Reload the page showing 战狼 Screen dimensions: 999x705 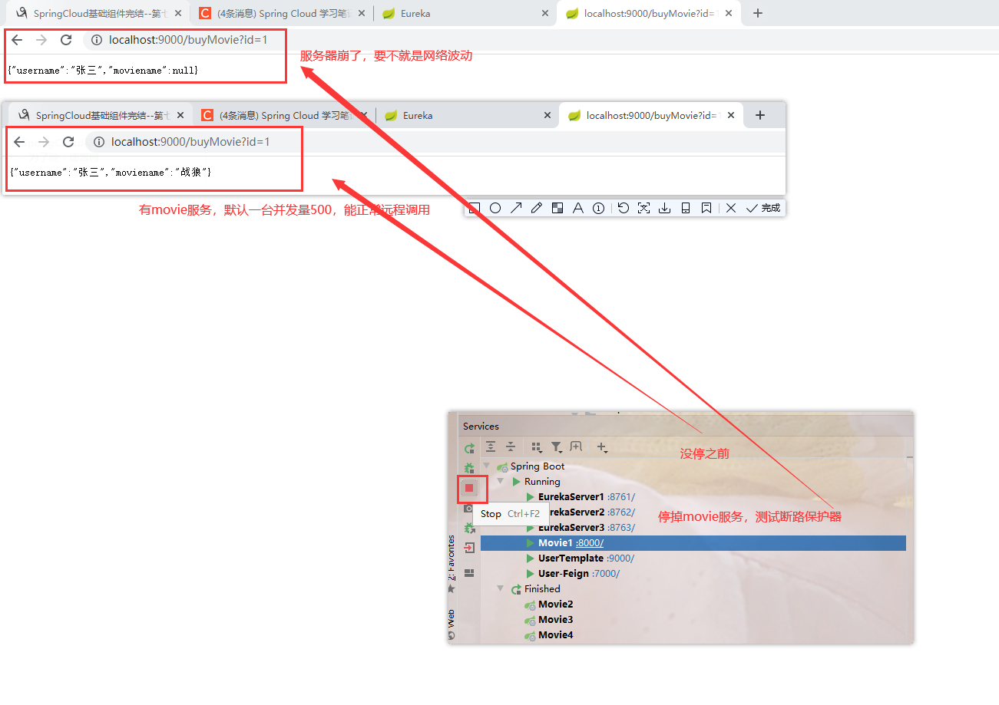pyautogui.click(x=68, y=142)
